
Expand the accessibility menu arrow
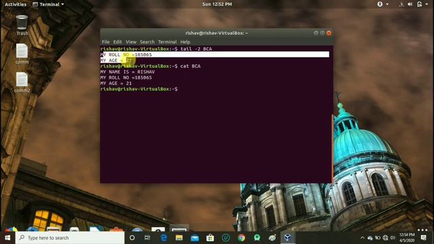[387, 4]
